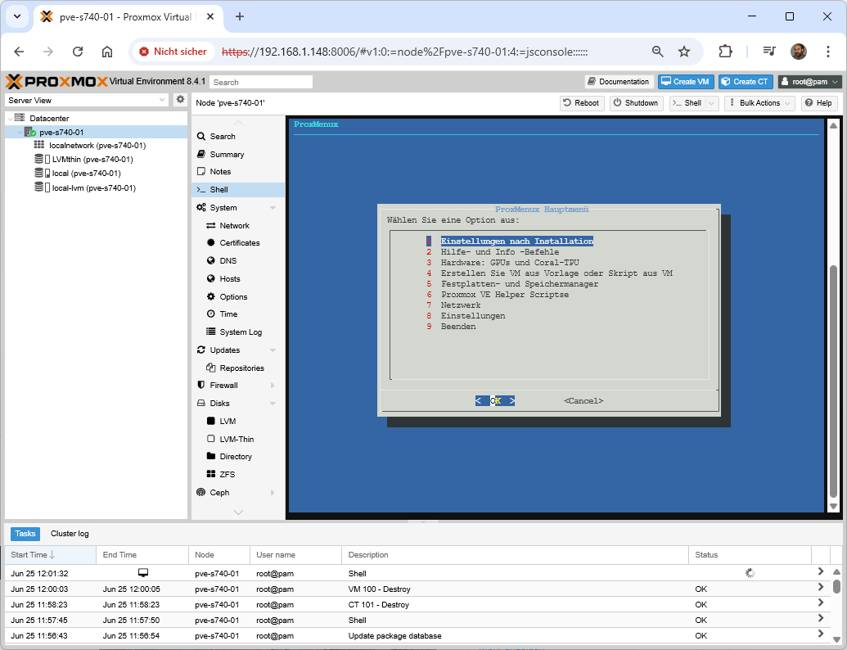Select local-lvm storage in tree
This screenshot has width=847, height=650.
point(93,187)
